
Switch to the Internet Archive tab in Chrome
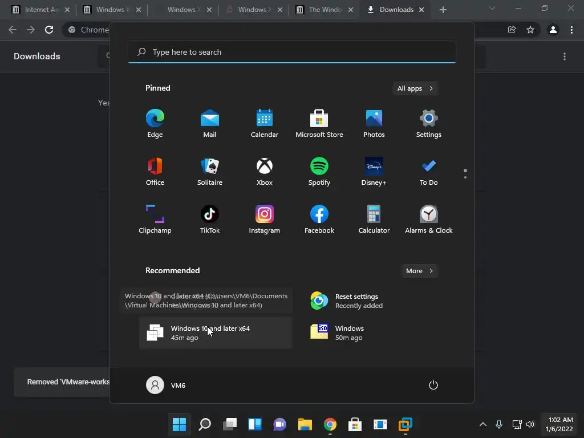tap(41, 10)
